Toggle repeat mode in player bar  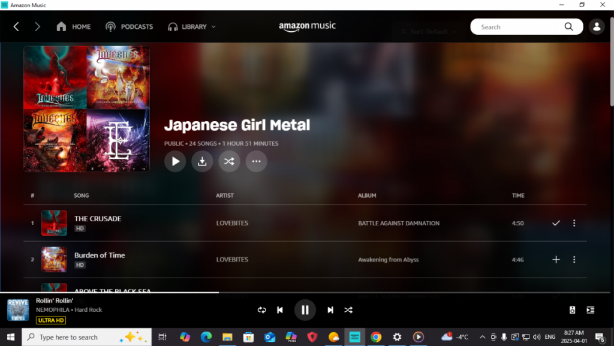[261, 310]
